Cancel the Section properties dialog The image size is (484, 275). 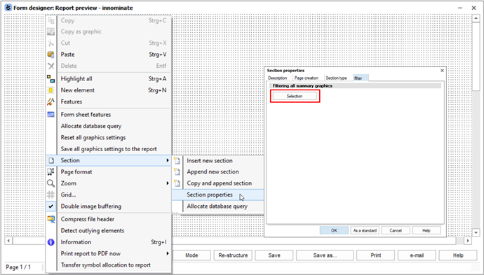click(x=396, y=230)
